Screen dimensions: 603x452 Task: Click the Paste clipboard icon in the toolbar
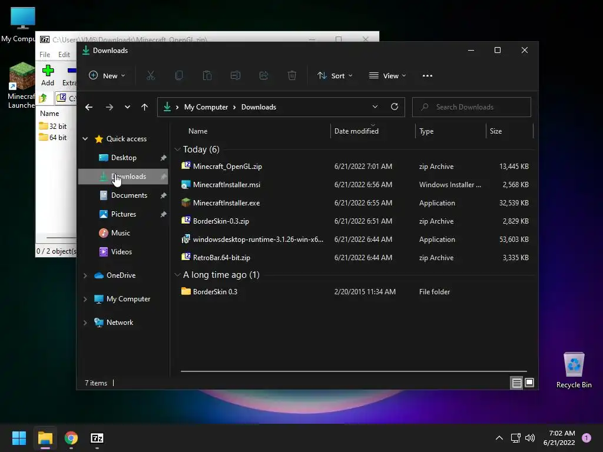coord(207,76)
